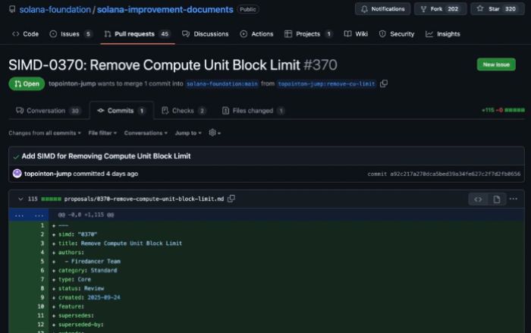Image resolution: width=531 pixels, height=333 pixels.
Task: Open the Projects tab
Action: pos(308,34)
